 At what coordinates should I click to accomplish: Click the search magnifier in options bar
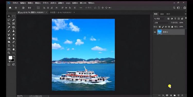(174, 8)
